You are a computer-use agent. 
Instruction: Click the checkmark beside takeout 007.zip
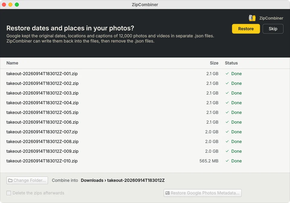(227, 132)
